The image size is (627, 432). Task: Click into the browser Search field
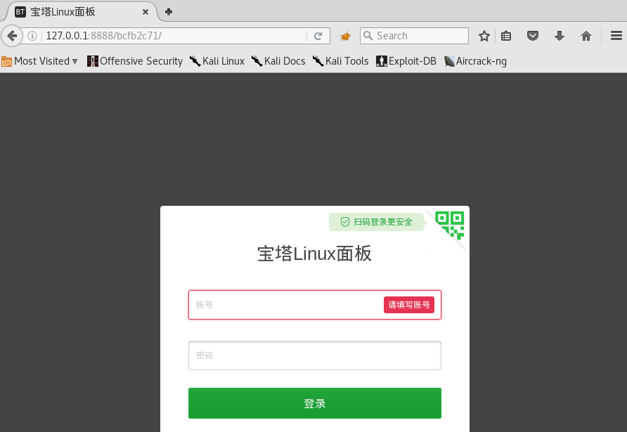pyautogui.click(x=414, y=36)
